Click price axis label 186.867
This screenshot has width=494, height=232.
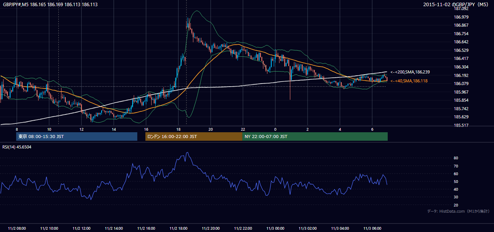(x=460, y=25)
